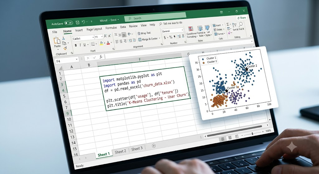Toggle Wrap Text
Image resolution: width=319 pixels, height=174 pixels.
click(144, 33)
